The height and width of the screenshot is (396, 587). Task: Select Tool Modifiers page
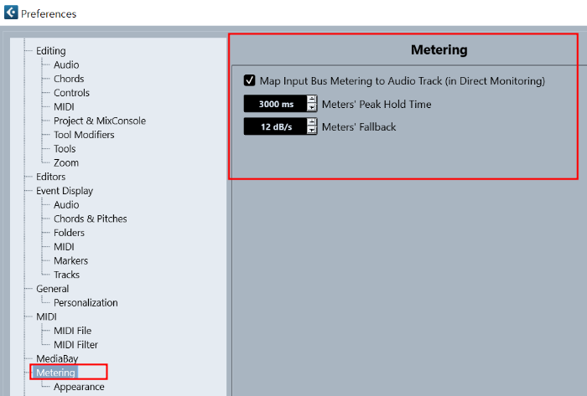(84, 135)
